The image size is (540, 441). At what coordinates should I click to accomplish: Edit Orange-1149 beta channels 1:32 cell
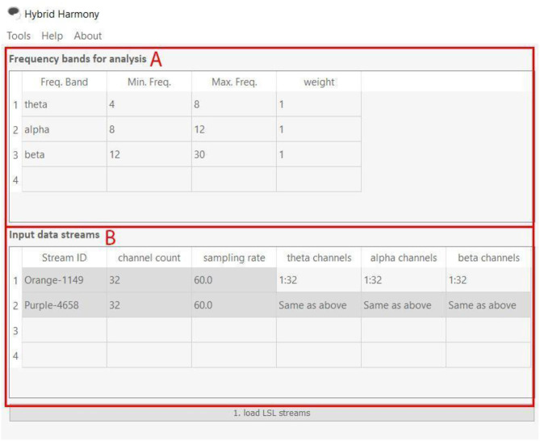coord(488,280)
